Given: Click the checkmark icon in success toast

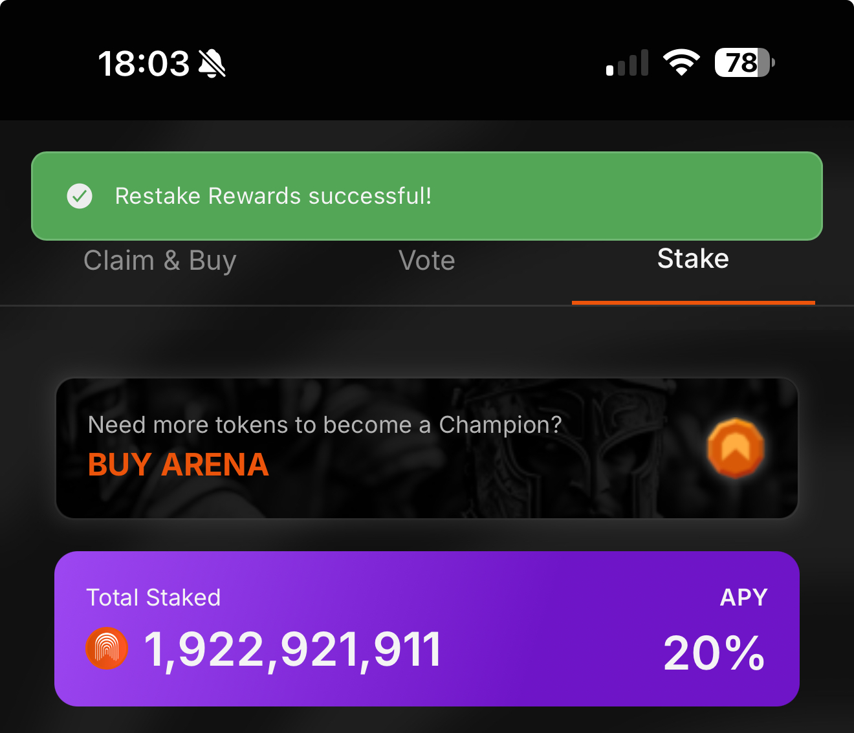Looking at the screenshot, I should tap(80, 196).
